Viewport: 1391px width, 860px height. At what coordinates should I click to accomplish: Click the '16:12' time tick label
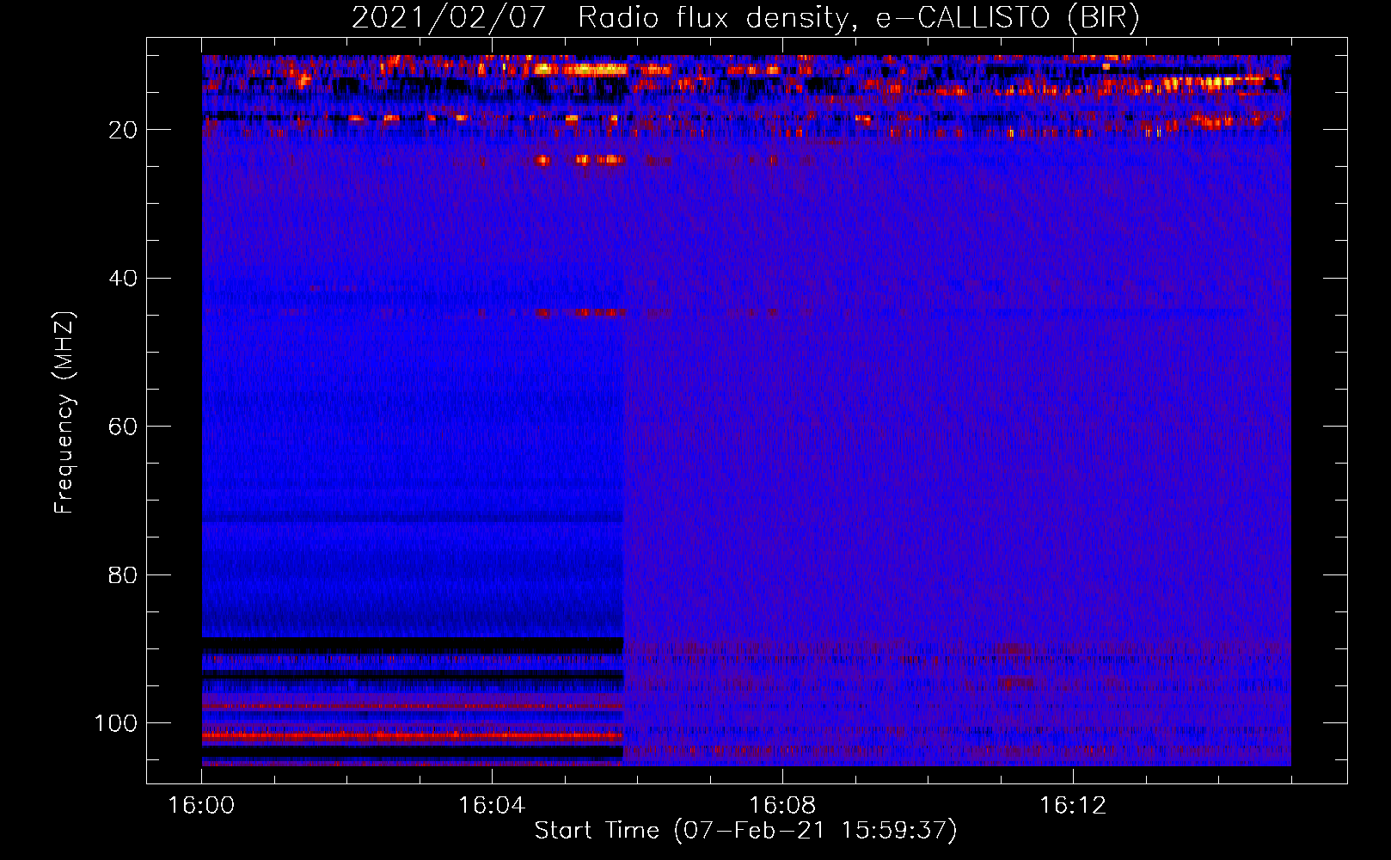tap(1073, 805)
